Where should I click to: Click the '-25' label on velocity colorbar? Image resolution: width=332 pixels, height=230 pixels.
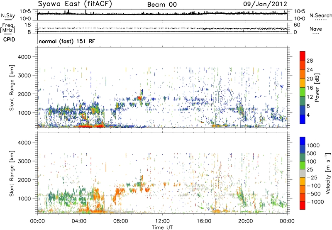pos(312,177)
